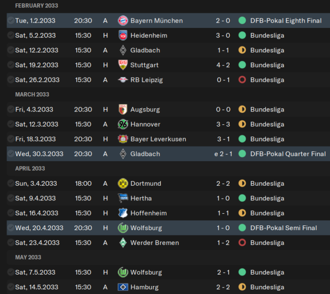This screenshot has height=294, width=330.
Task: Click the Hamburg club crest
Action: 123,287
